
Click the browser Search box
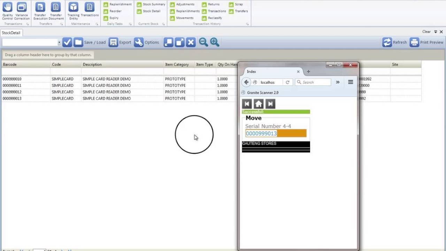click(313, 82)
